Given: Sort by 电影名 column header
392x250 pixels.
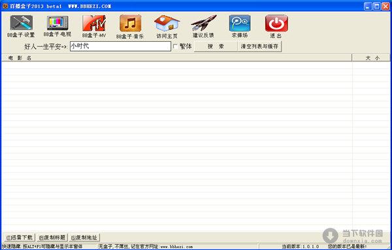Looking at the screenshot, I should [176, 58].
